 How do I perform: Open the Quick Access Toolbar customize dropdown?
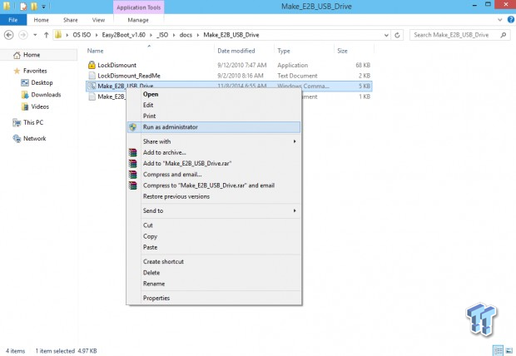pyautogui.click(x=43, y=7)
